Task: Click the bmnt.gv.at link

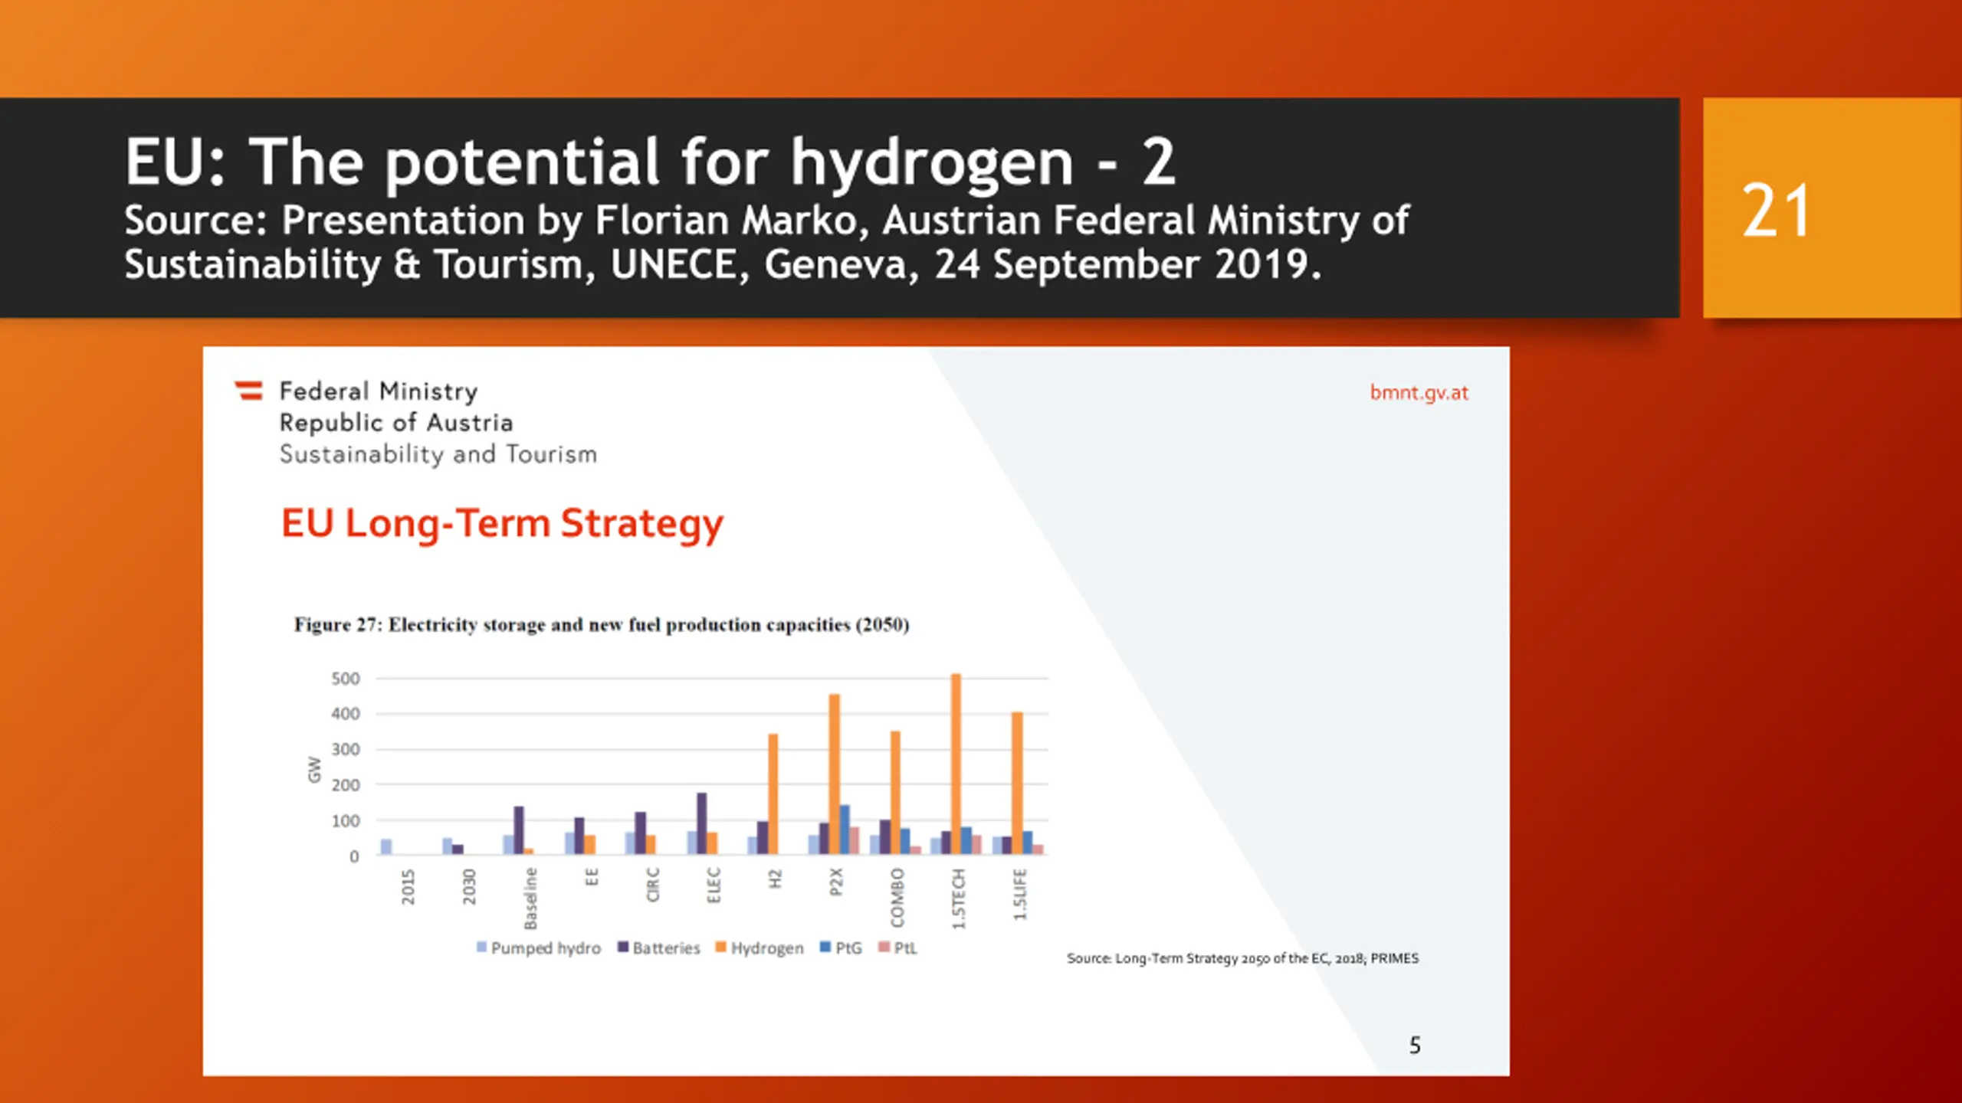Action: click(1419, 393)
